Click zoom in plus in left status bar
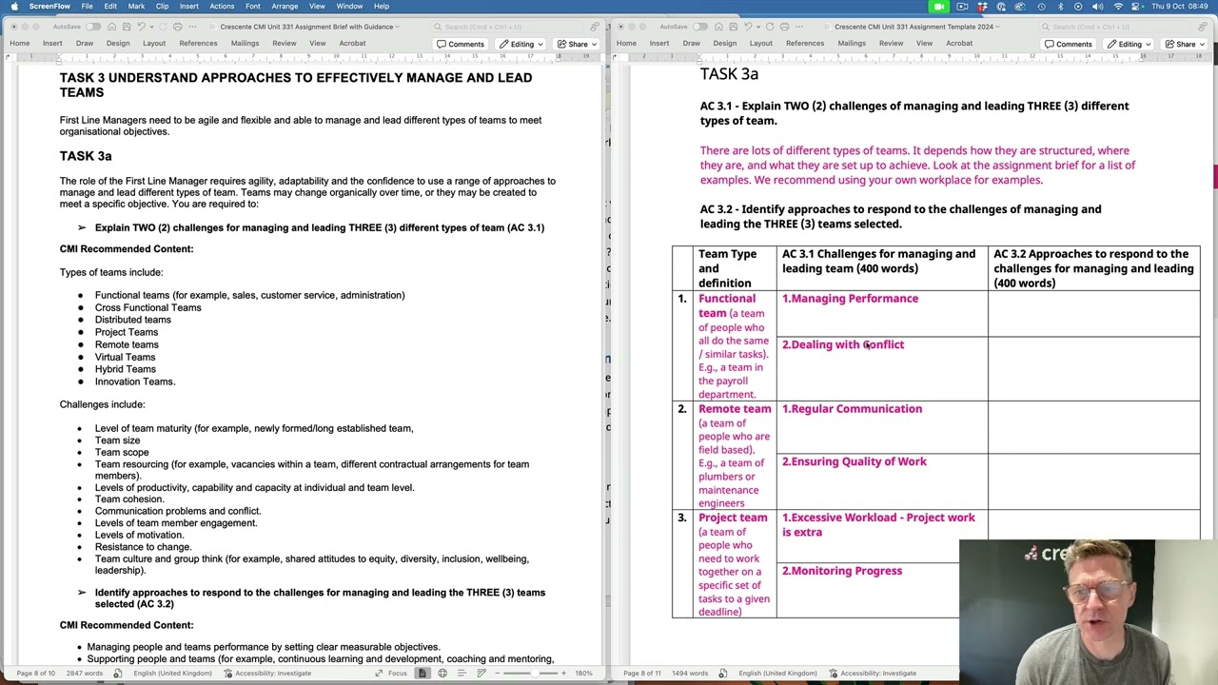Viewport: 1218px width, 685px height. coord(563,674)
